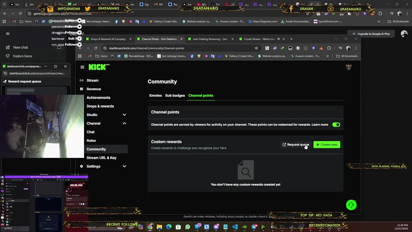This screenshot has width=412, height=232.
Task: Switch to Cousik Stream browser tab
Action: (x=261, y=39)
